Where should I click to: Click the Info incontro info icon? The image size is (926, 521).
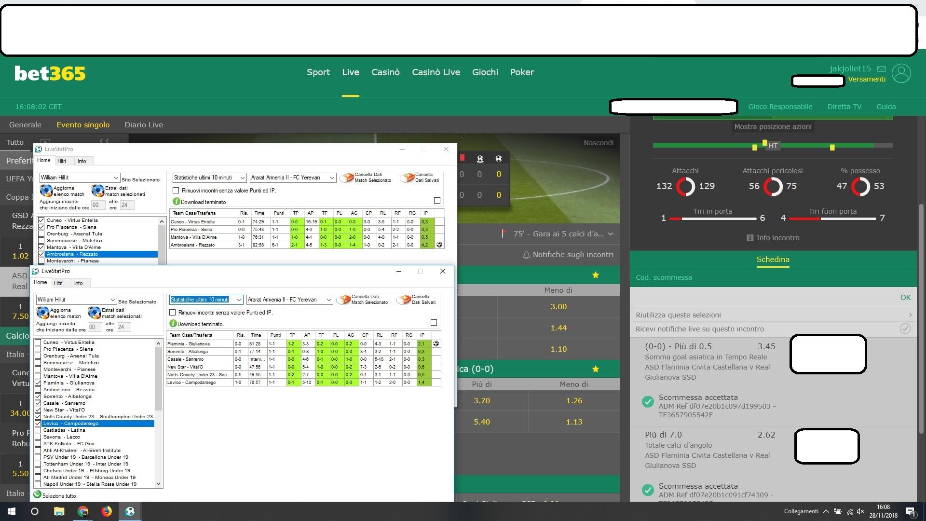point(749,238)
